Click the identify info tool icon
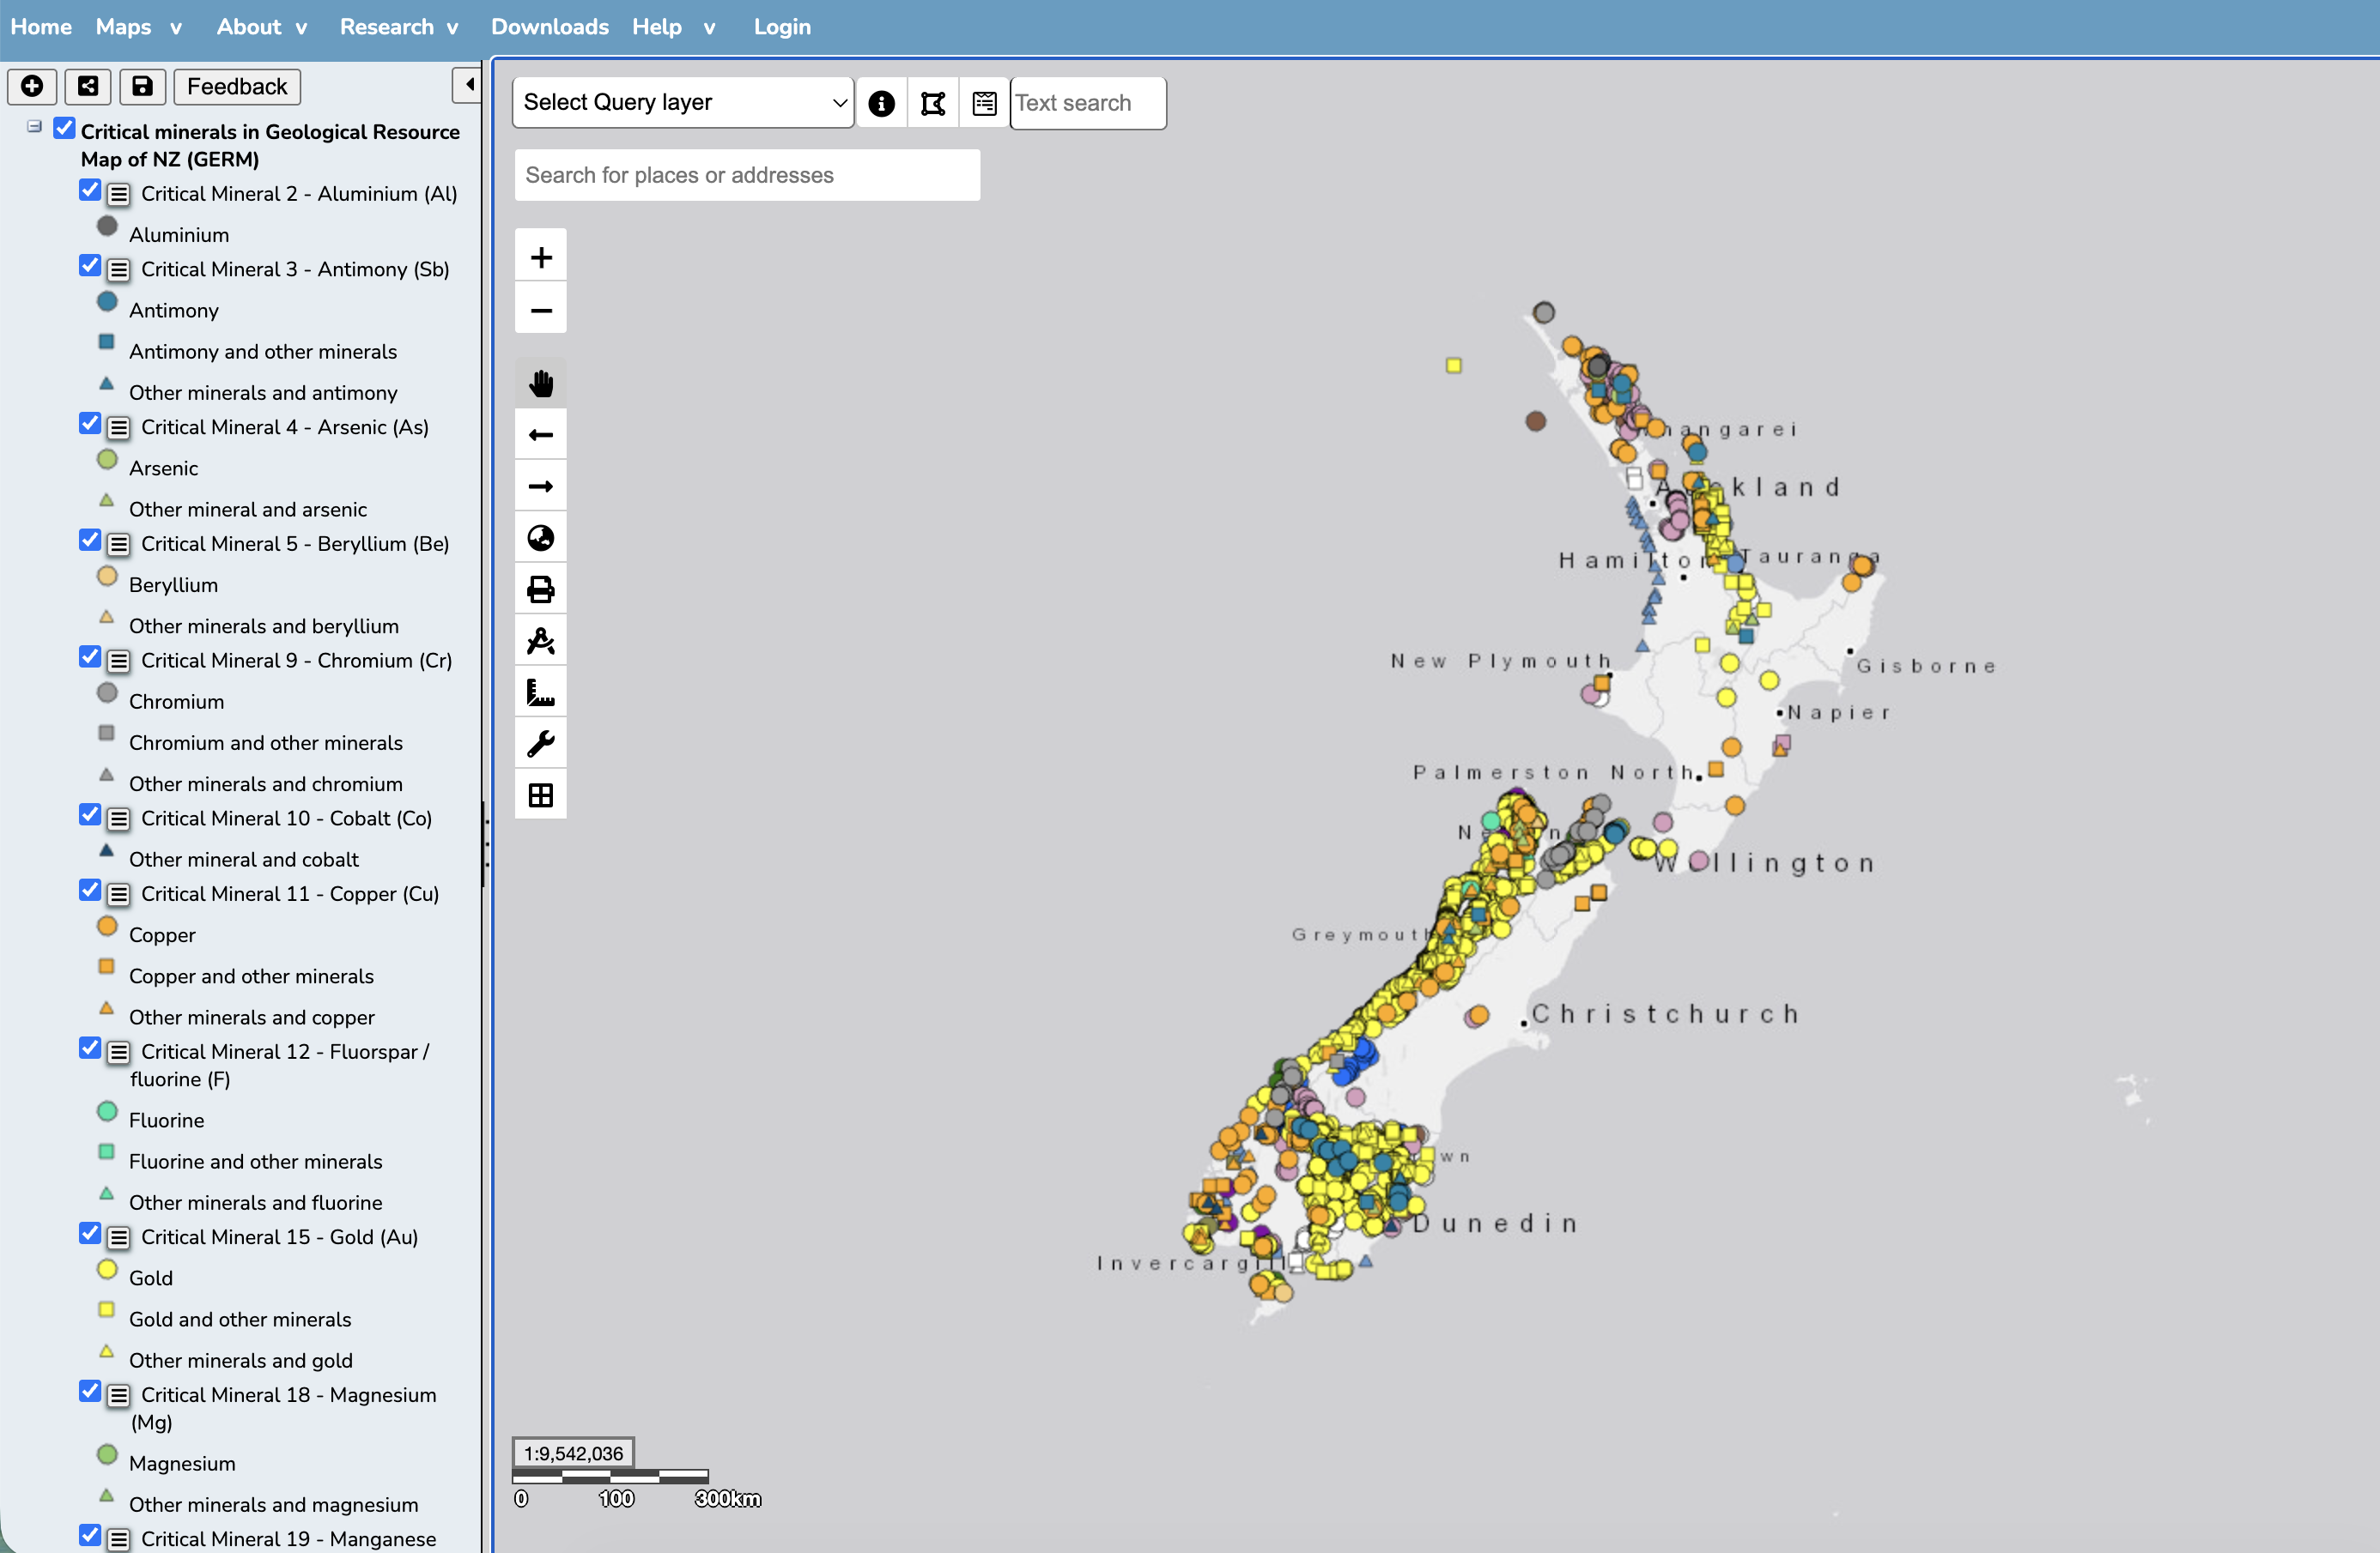 (881, 103)
